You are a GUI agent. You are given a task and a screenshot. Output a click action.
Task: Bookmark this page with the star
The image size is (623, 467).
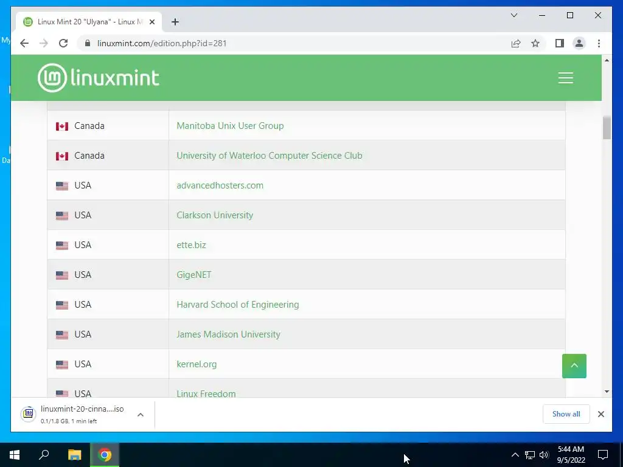tap(535, 43)
